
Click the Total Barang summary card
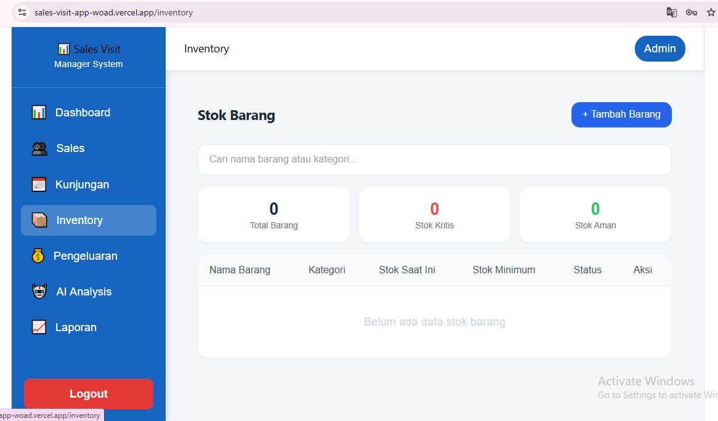[x=274, y=215]
